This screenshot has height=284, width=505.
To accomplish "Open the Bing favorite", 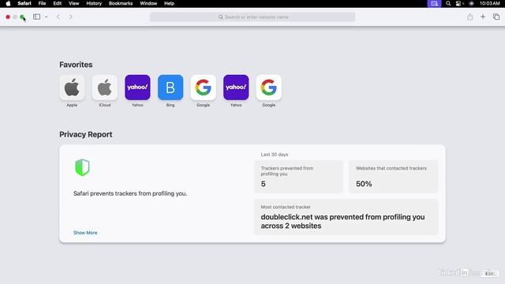I will tap(170, 88).
